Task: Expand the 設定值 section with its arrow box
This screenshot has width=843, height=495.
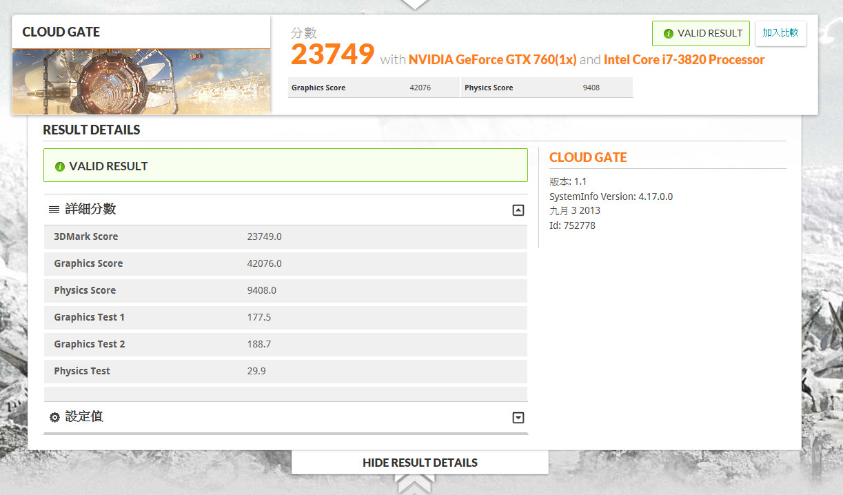Action: pyautogui.click(x=518, y=418)
